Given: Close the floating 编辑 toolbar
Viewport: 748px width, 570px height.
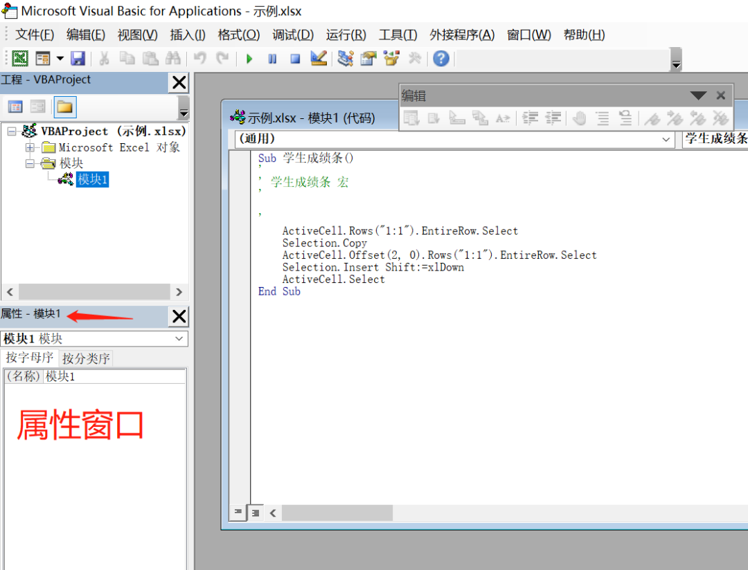Looking at the screenshot, I should [721, 95].
